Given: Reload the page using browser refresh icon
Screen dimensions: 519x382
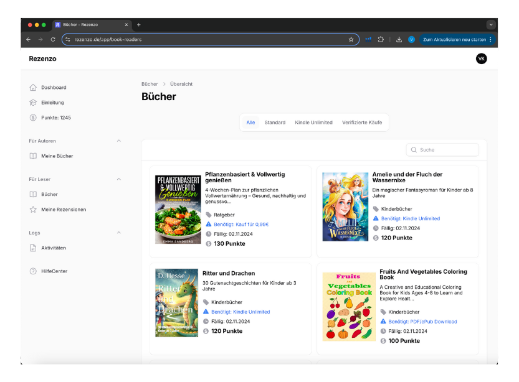Looking at the screenshot, I should click(x=53, y=40).
